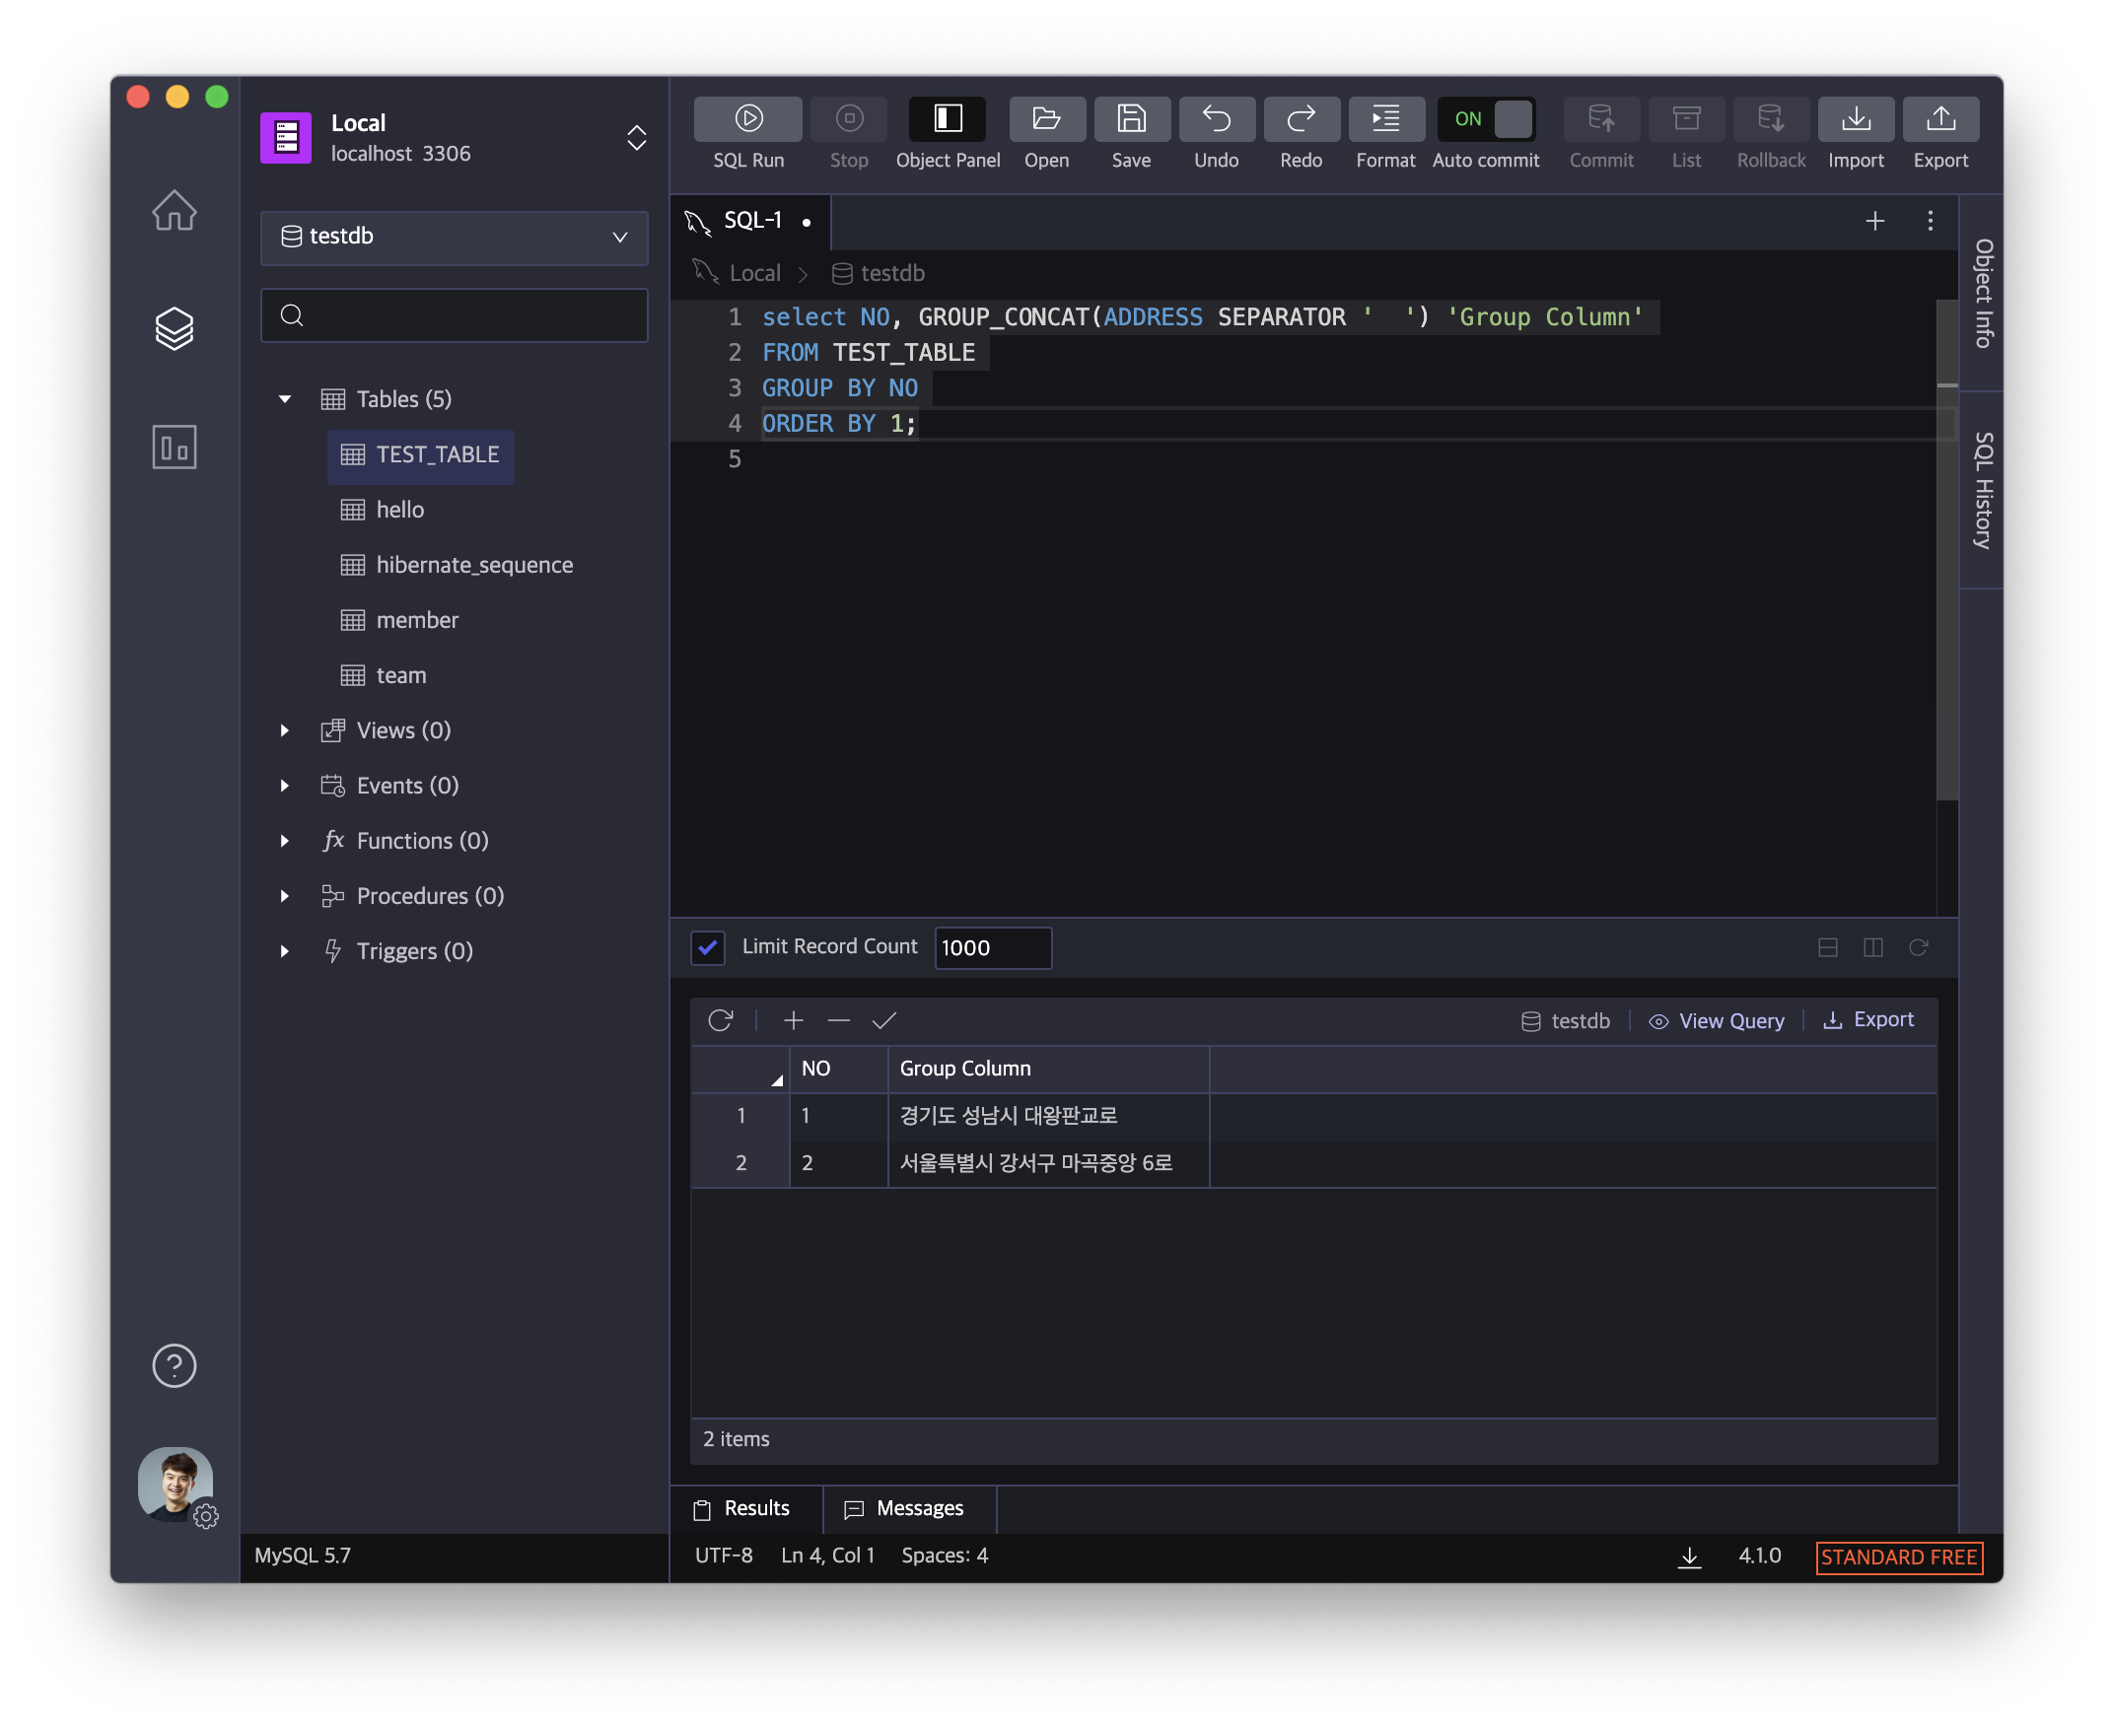
Task: Click the Format SQL toolbar icon
Action: pos(1384,119)
